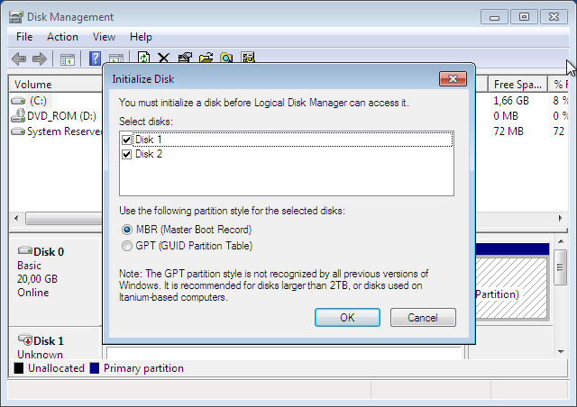Close the Initialize Disk dialog with X
This screenshot has width=577, height=407.
452,78
